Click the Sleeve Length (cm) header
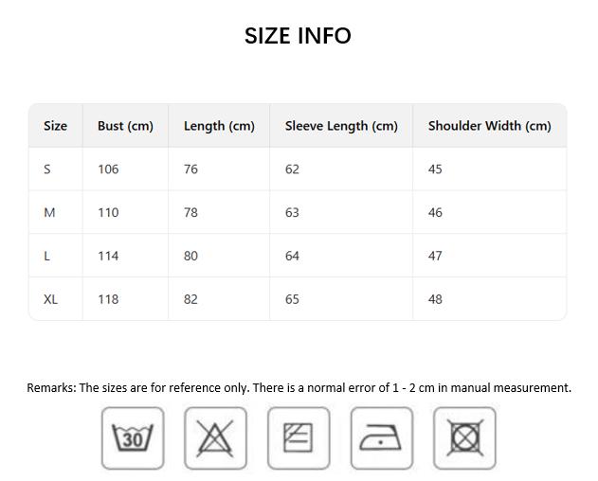This screenshot has width=598, height=481. (341, 126)
